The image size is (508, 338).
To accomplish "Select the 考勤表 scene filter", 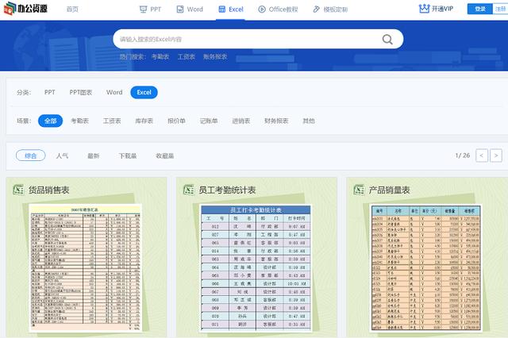I will click(x=79, y=121).
